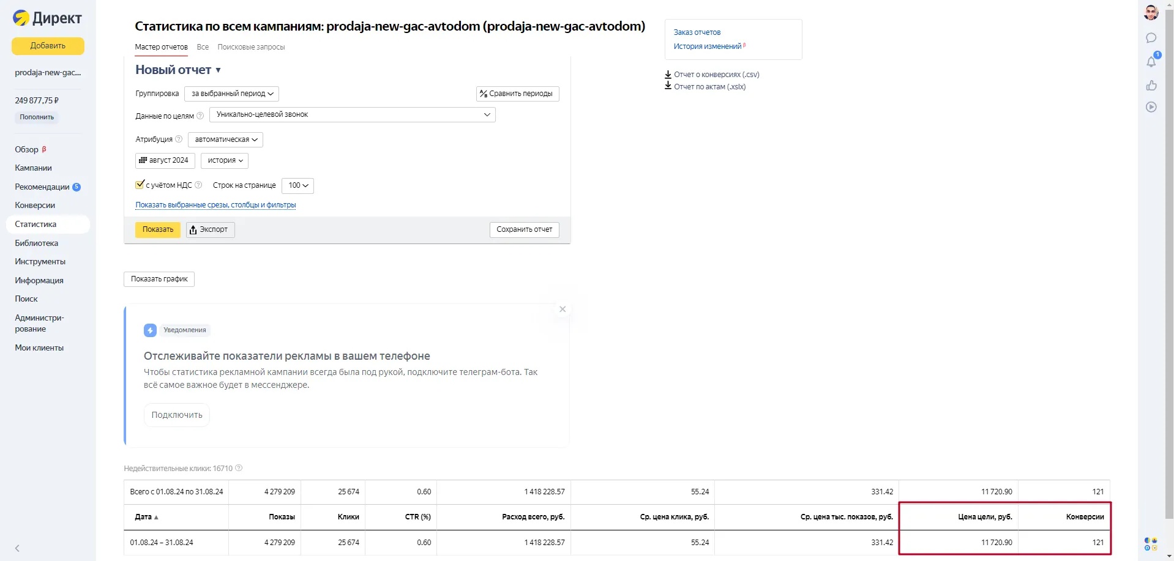Click the play video icon in right sidebar
1174x561 pixels.
pos(1151,107)
